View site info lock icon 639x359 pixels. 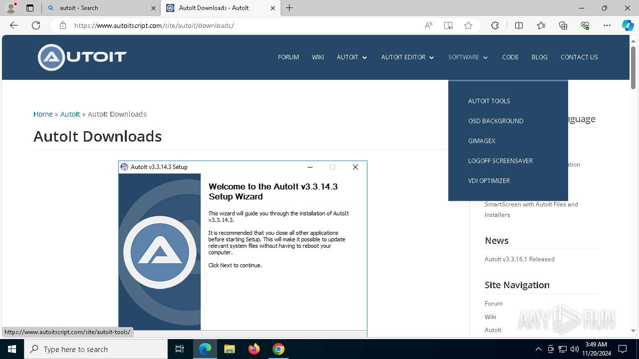[x=63, y=25]
